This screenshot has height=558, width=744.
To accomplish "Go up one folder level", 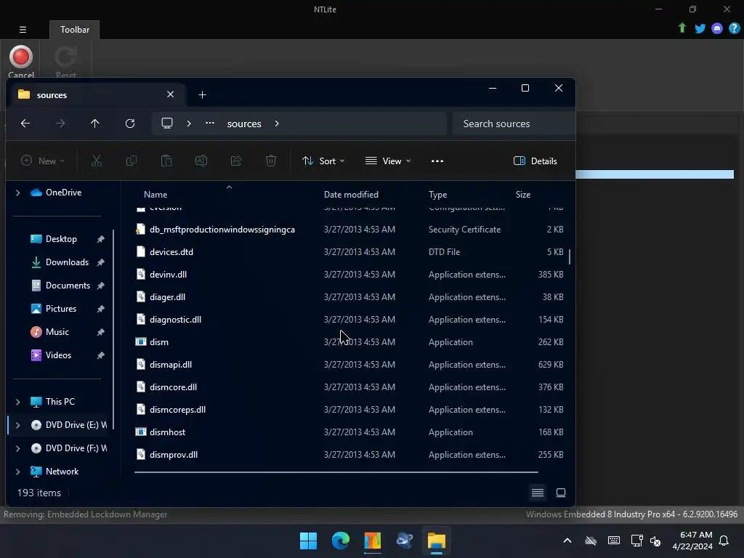I will [x=95, y=124].
